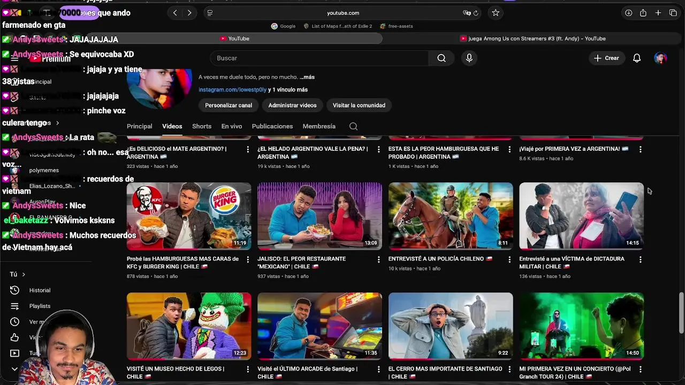
Task: Switch to the En vivo tab
Action: [x=232, y=126]
